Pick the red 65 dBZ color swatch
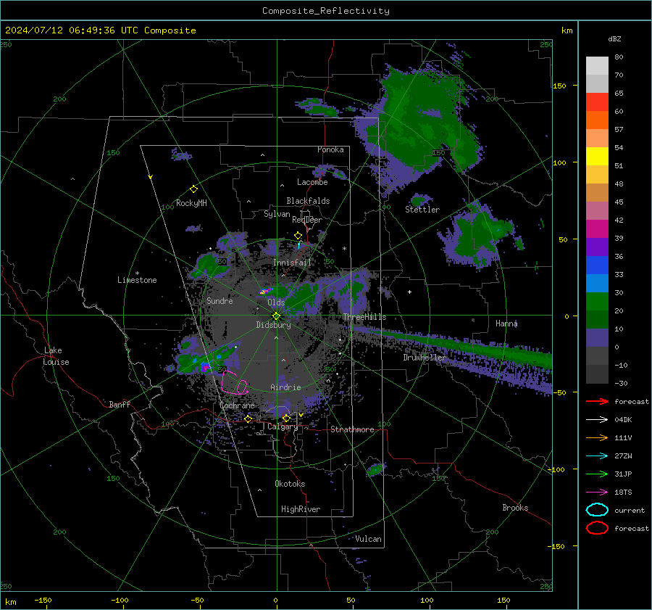 (x=597, y=102)
